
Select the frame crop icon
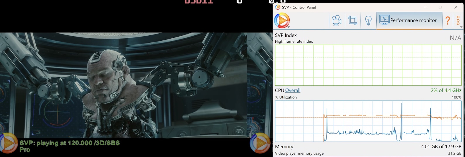[x=353, y=20]
